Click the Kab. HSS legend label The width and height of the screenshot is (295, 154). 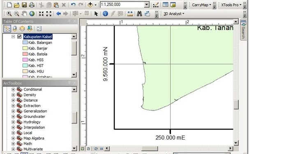click(x=36, y=60)
